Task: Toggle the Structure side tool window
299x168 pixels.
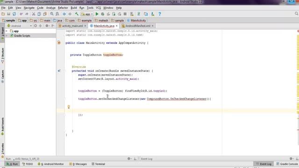Action: coord(2,56)
